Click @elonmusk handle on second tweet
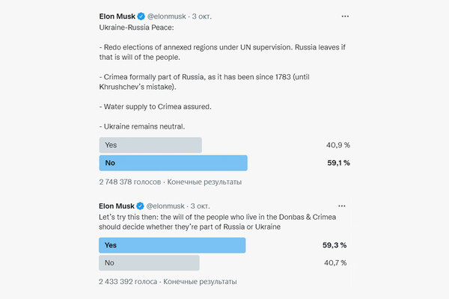This screenshot has width=449, height=299. (x=165, y=206)
